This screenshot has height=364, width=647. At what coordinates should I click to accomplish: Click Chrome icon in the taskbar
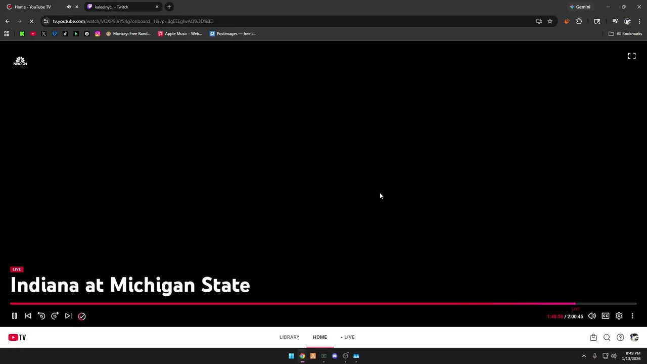pos(302,356)
